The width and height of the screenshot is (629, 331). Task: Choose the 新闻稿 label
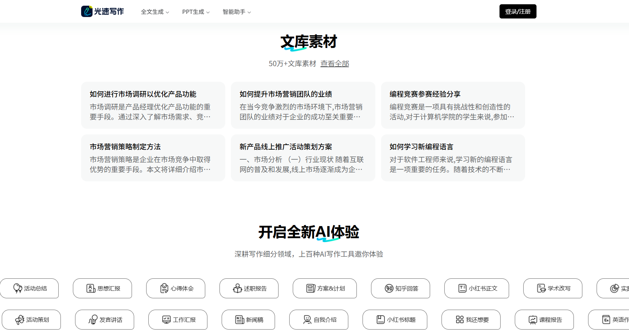(x=255, y=320)
